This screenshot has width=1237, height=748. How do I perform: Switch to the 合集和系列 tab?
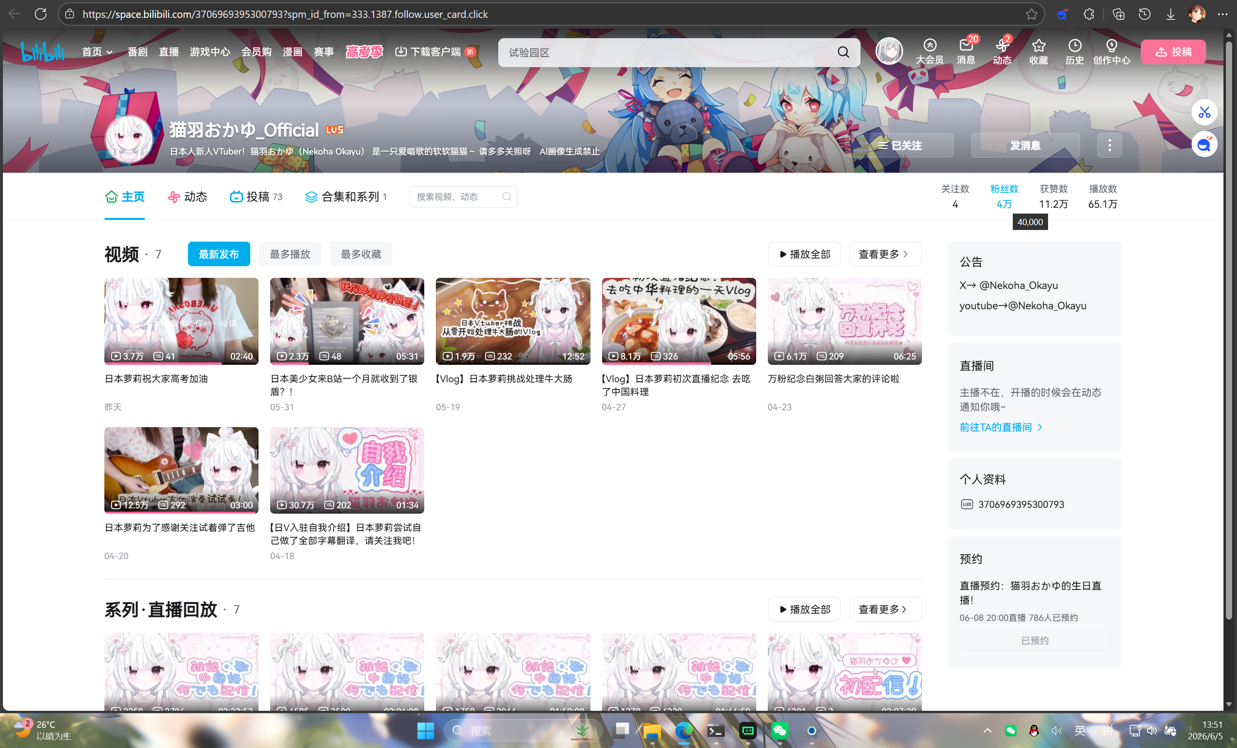(x=346, y=197)
